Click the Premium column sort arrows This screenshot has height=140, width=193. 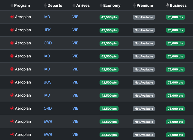[x=135, y=6]
